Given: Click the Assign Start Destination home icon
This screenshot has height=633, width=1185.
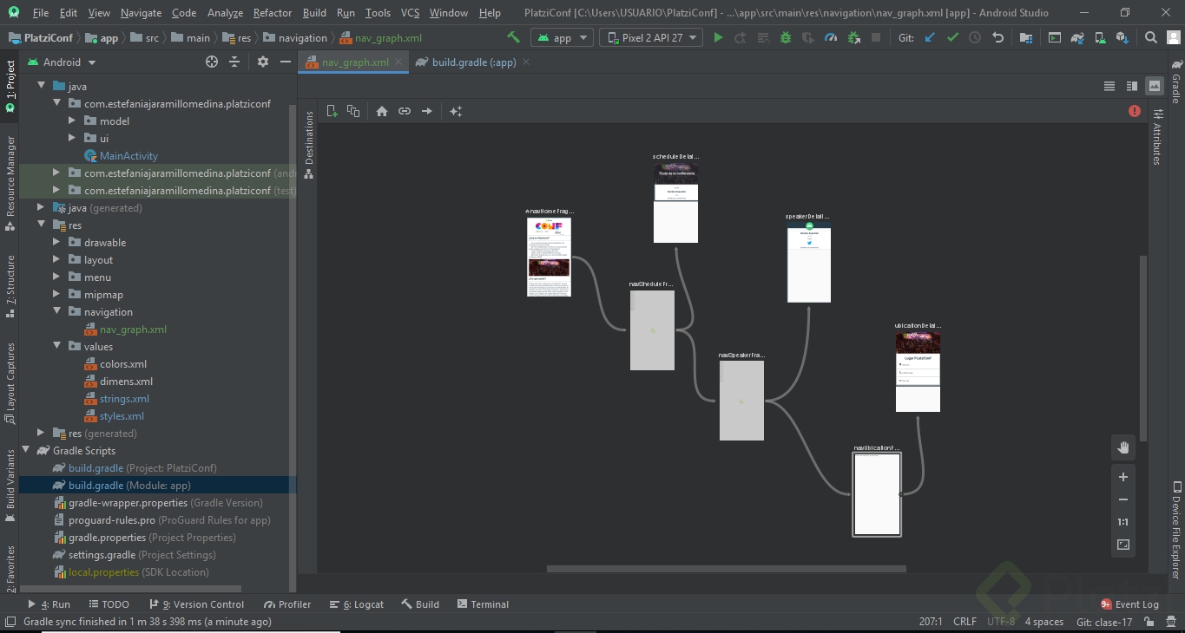Looking at the screenshot, I should (382, 111).
